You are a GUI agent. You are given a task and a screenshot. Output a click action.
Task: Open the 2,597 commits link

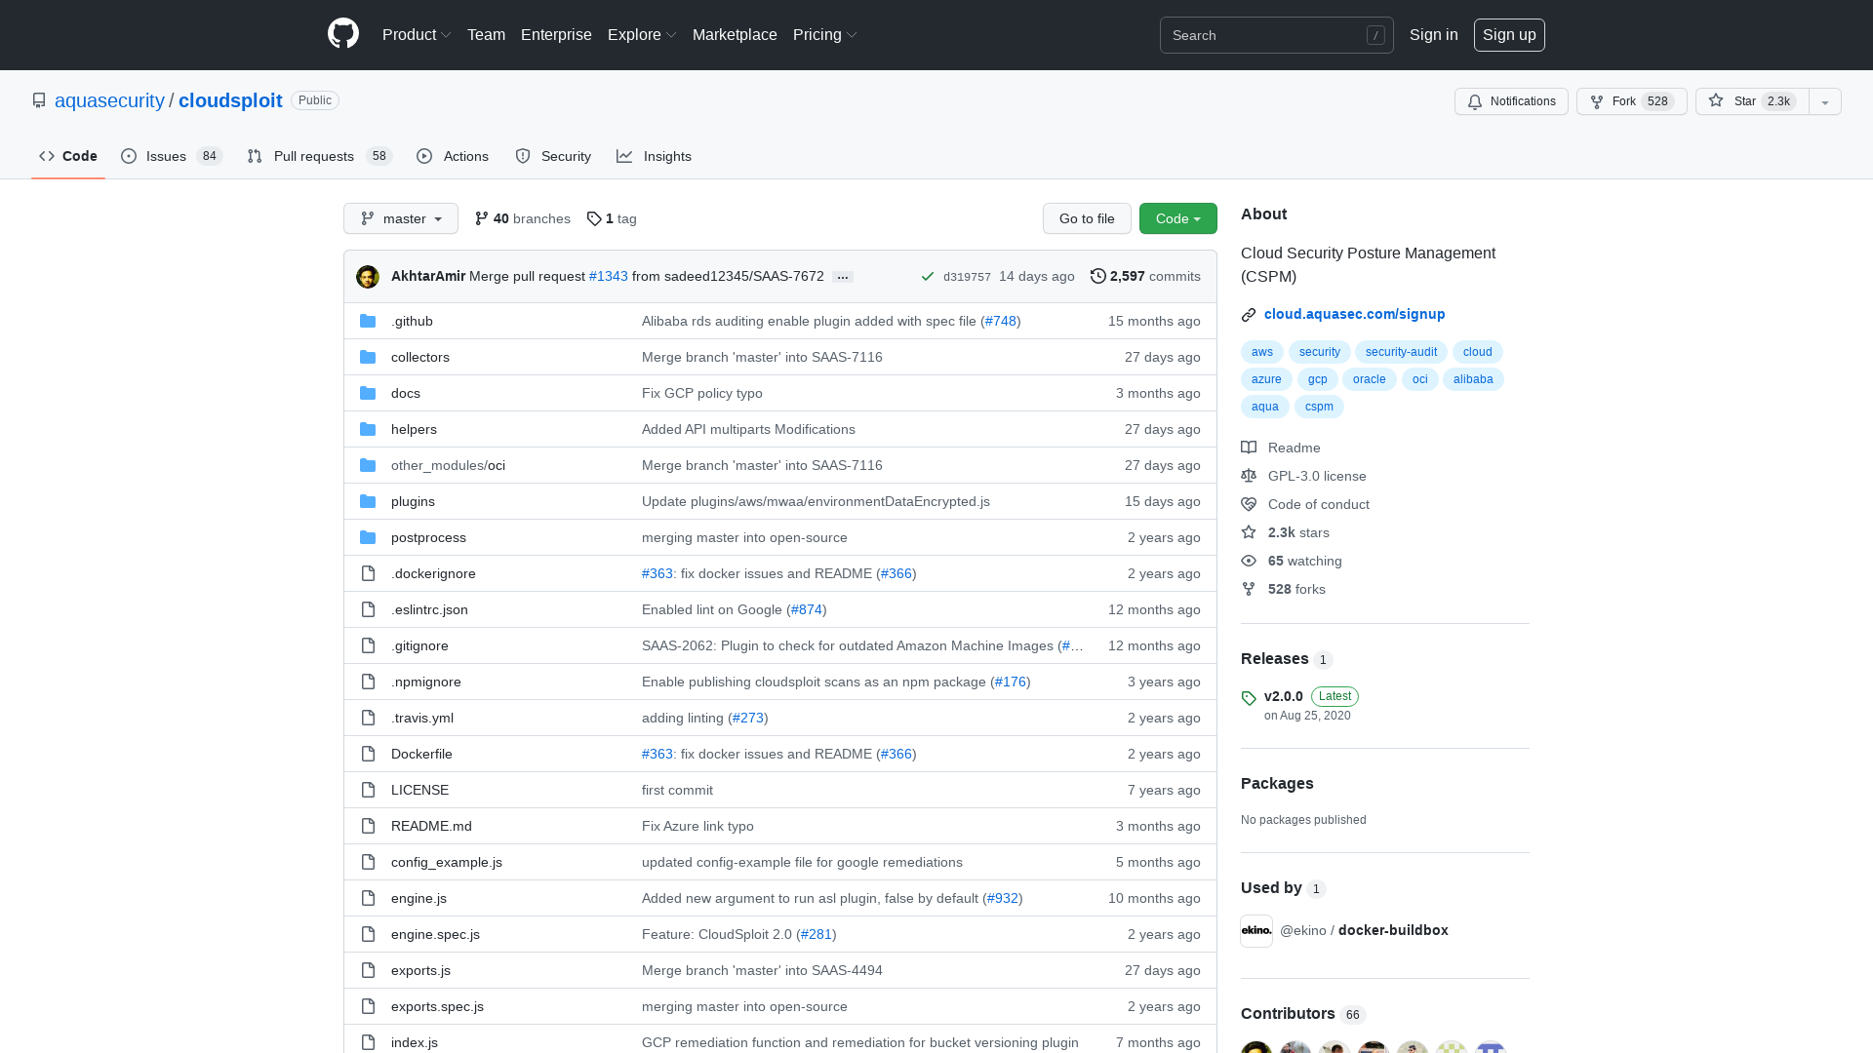[x=1145, y=276]
